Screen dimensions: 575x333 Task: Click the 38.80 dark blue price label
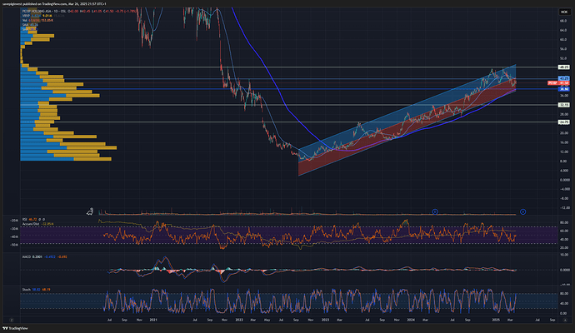(563, 89)
